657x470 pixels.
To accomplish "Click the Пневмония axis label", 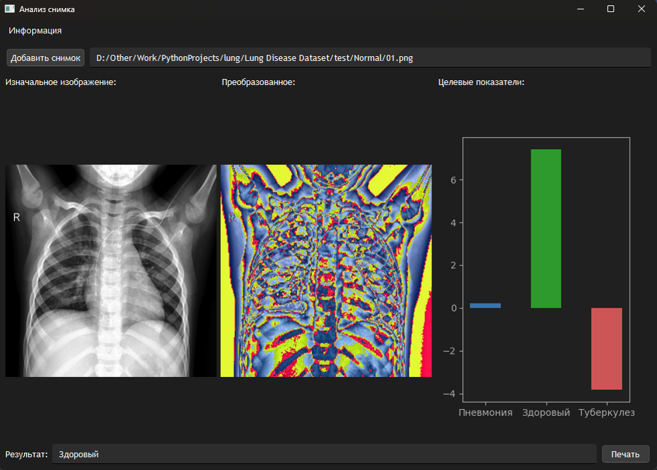I will (x=485, y=413).
